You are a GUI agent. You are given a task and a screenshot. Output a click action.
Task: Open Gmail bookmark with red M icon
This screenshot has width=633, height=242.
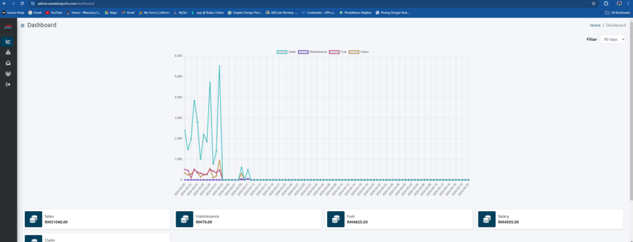point(128,12)
